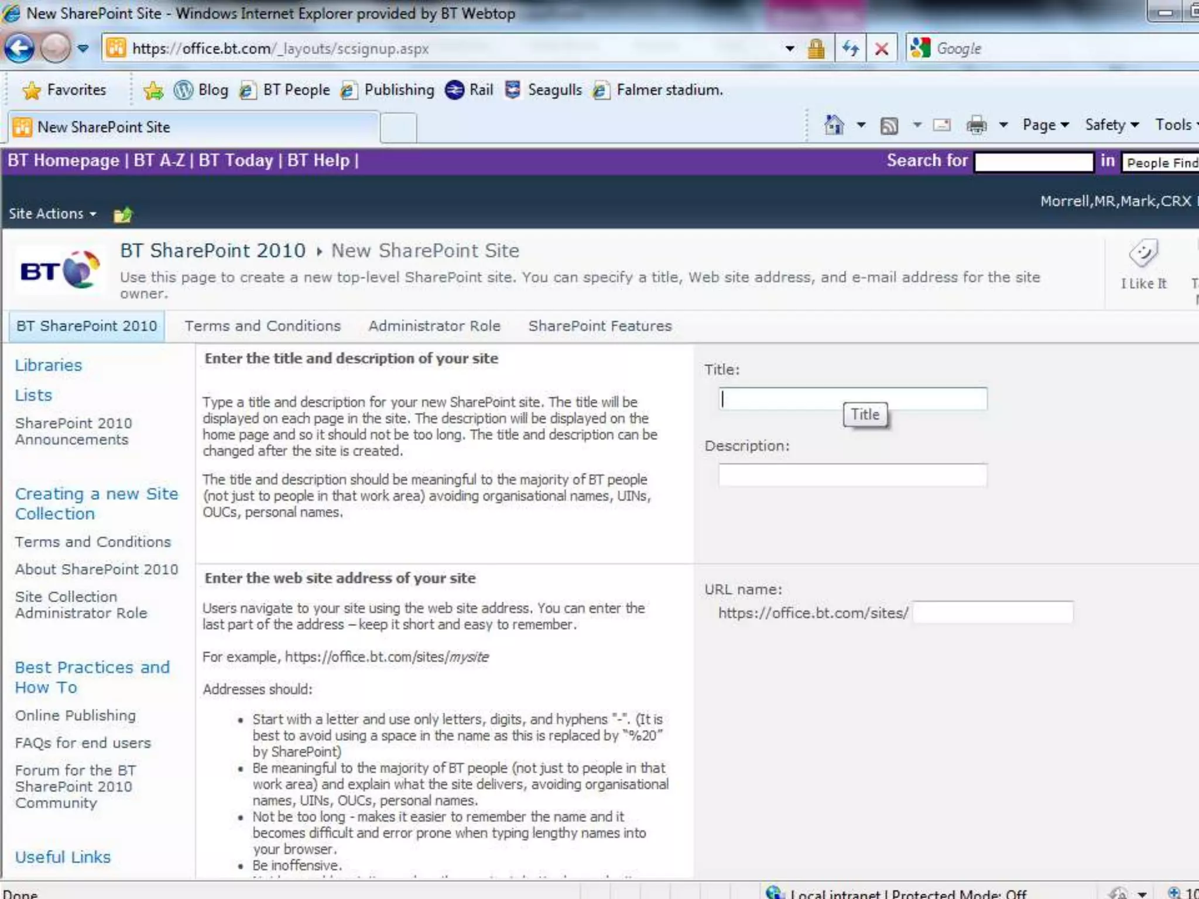Viewport: 1199px width, 899px height.
Task: Open Libraries in the left sidebar
Action: pos(49,365)
